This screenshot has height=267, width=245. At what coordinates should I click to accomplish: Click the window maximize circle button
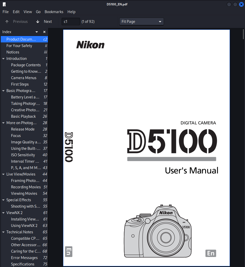point(235,4)
